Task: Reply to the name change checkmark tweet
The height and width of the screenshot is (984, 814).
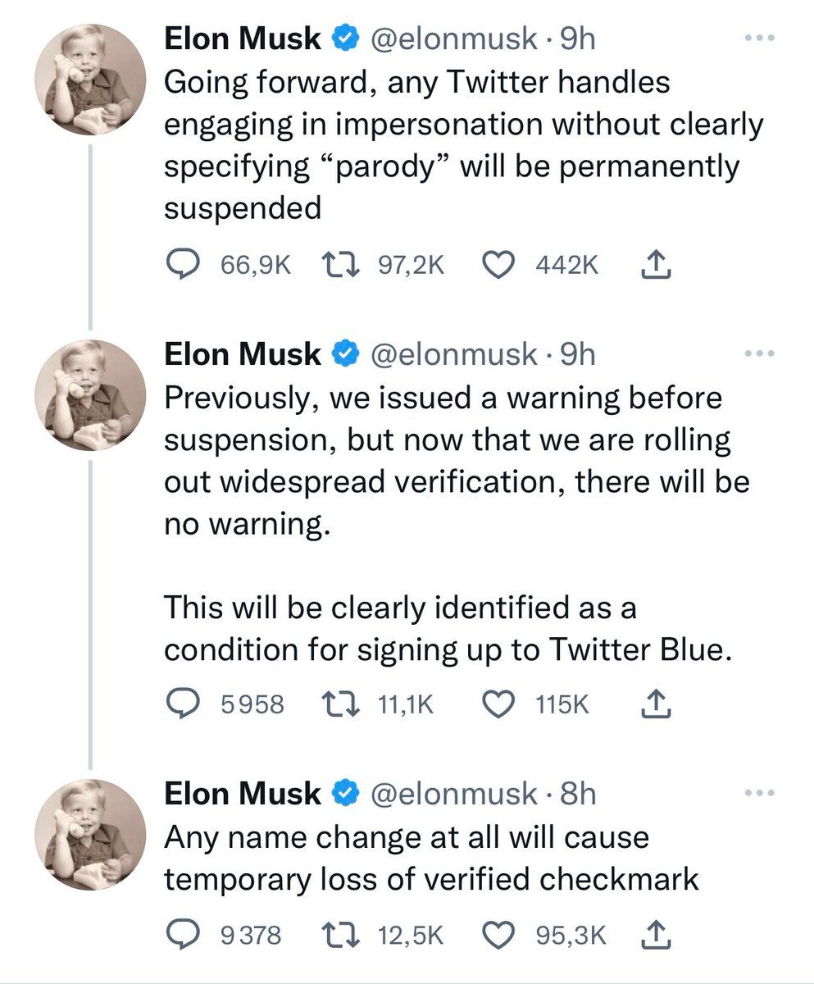Action: coord(183,935)
